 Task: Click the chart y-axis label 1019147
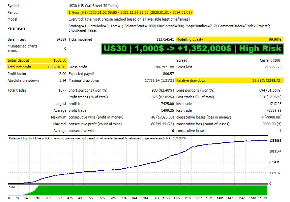pyautogui.click(x=275, y=151)
